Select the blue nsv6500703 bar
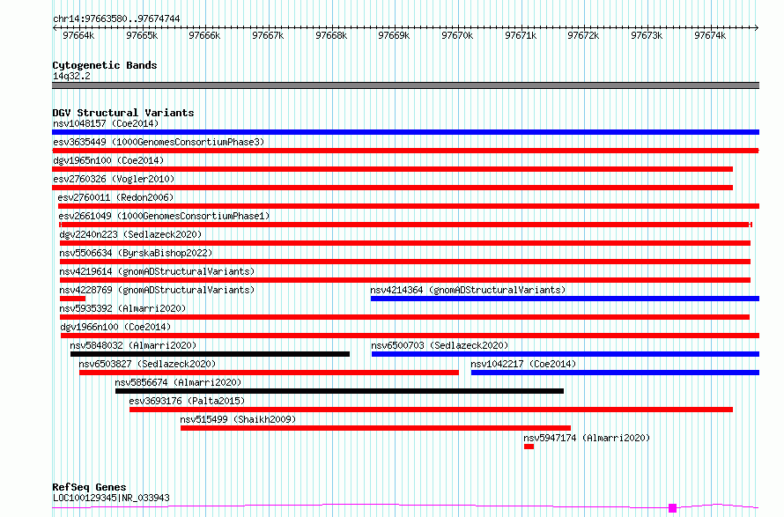This screenshot has width=784, height=517. click(x=566, y=354)
